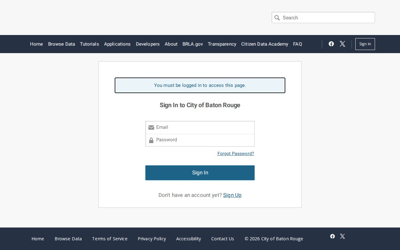Open the Privacy Policy footer link
Image resolution: width=400 pixels, height=250 pixels.
(152, 239)
